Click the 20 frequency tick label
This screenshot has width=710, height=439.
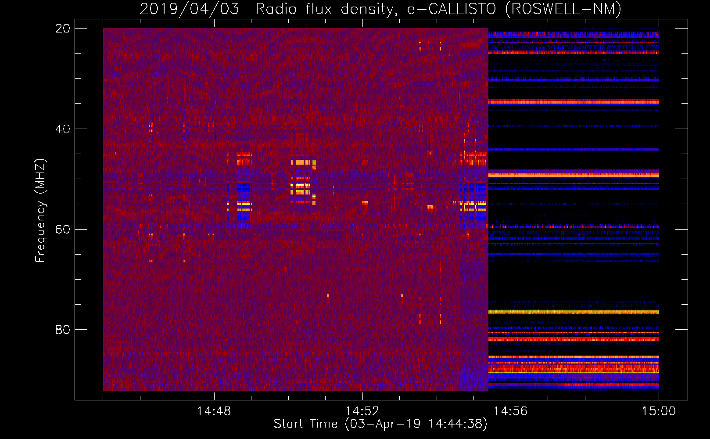63,29
